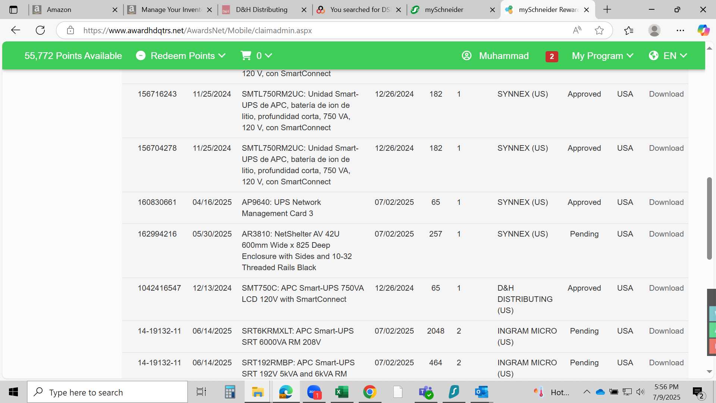Click the 55,772 Points Available text
Screen dimensions: 716x403
click(x=73, y=56)
